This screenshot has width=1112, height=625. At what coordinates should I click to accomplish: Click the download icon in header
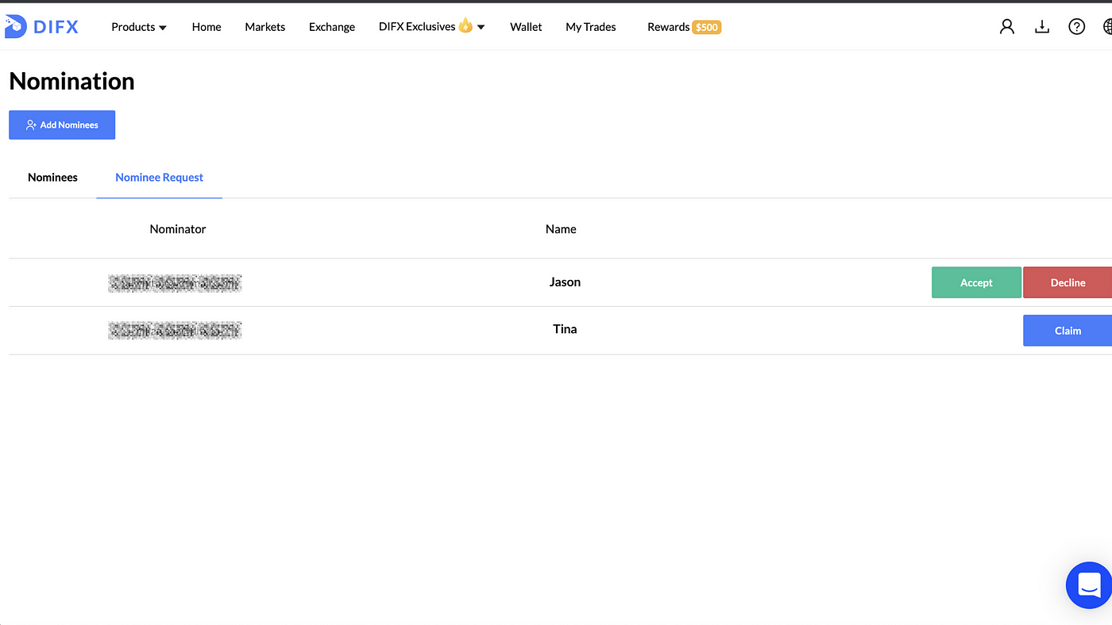click(x=1042, y=27)
